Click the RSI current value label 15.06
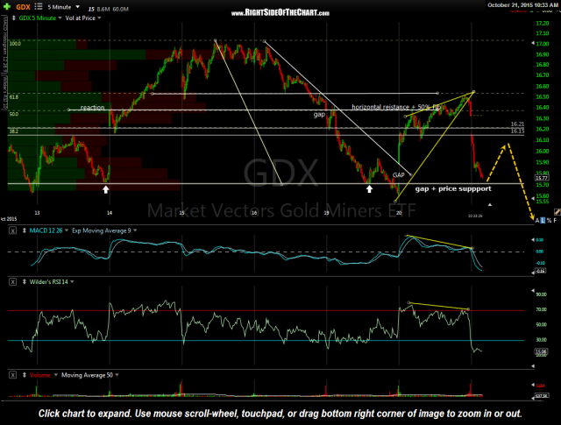This screenshot has height=425, width=561. (541, 351)
